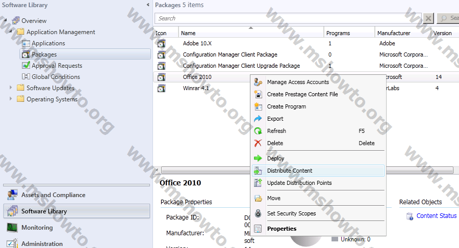Sort by the Programs column header
This screenshot has width=459, height=248.
click(x=349, y=33)
